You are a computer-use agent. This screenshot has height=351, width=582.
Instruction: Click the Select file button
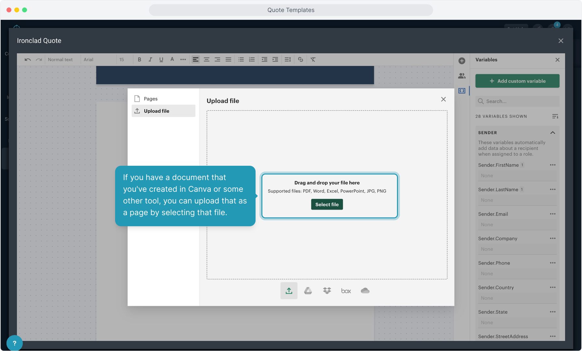(327, 204)
